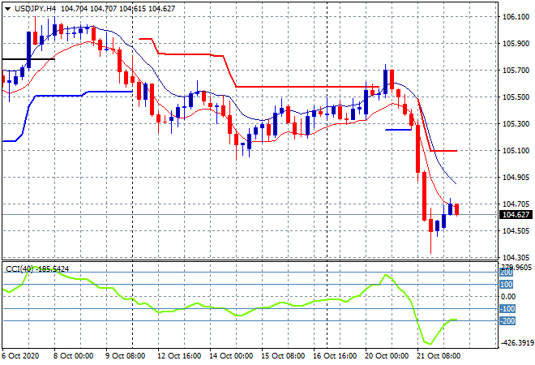Select the USDJPY,H4 chart title text
Image resolution: width=535 pixels, height=365 pixels.
pyautogui.click(x=35, y=9)
